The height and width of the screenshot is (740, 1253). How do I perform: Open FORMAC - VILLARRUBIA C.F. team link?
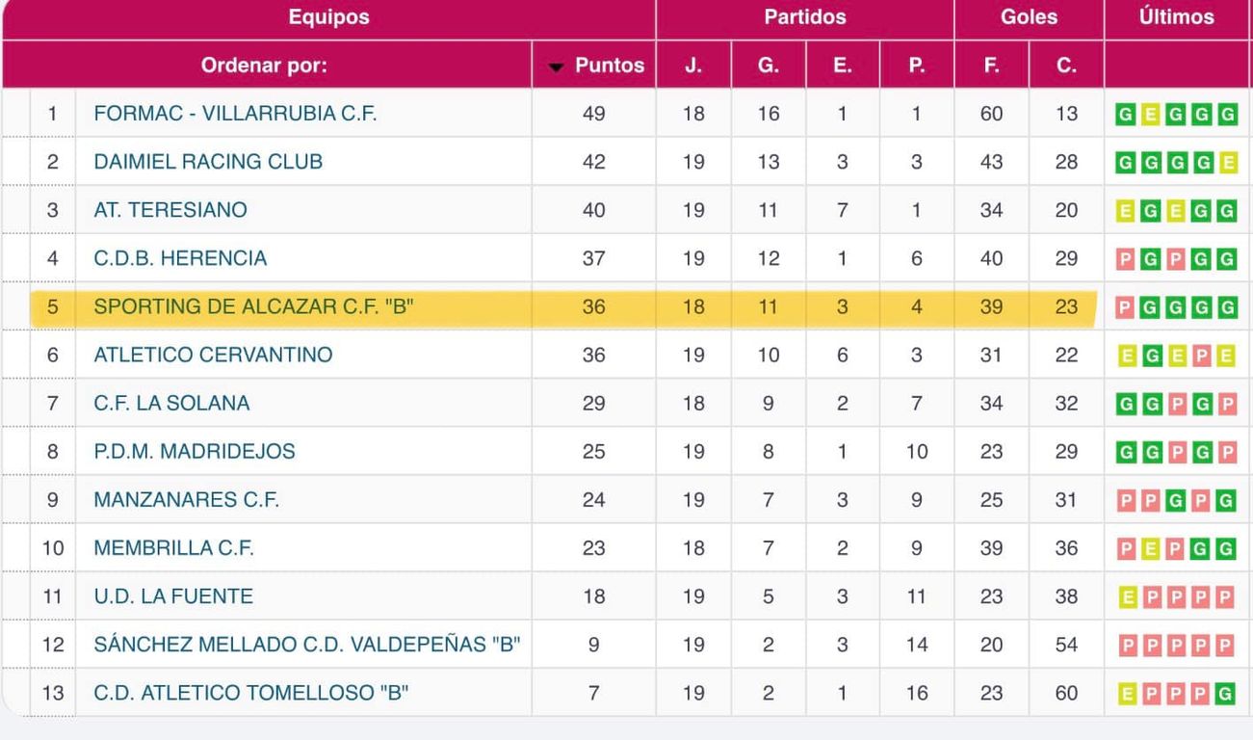coord(235,114)
